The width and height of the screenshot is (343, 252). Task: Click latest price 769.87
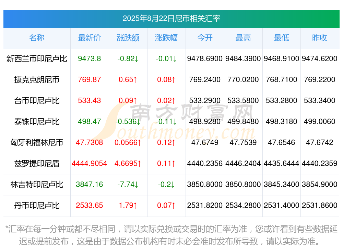pos(90,79)
